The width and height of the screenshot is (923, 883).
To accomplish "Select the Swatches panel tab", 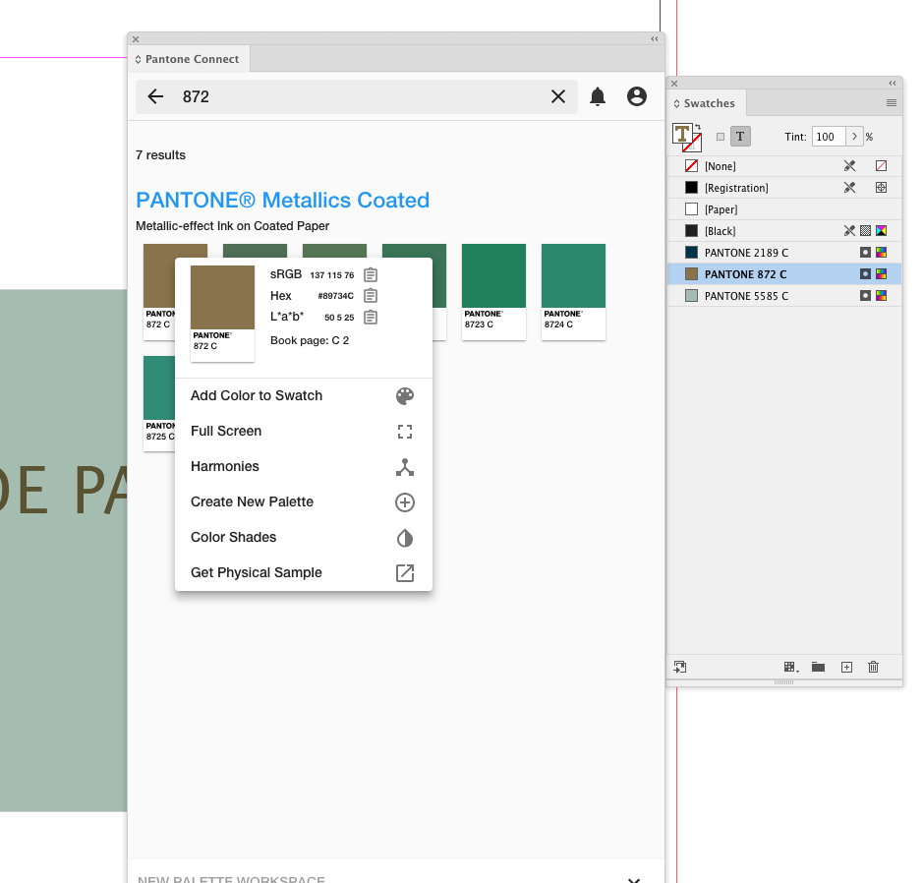I will pyautogui.click(x=706, y=103).
